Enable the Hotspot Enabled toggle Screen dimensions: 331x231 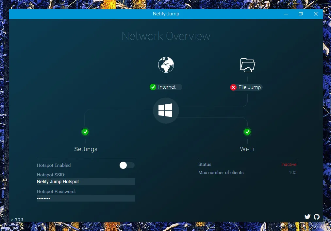pos(127,165)
